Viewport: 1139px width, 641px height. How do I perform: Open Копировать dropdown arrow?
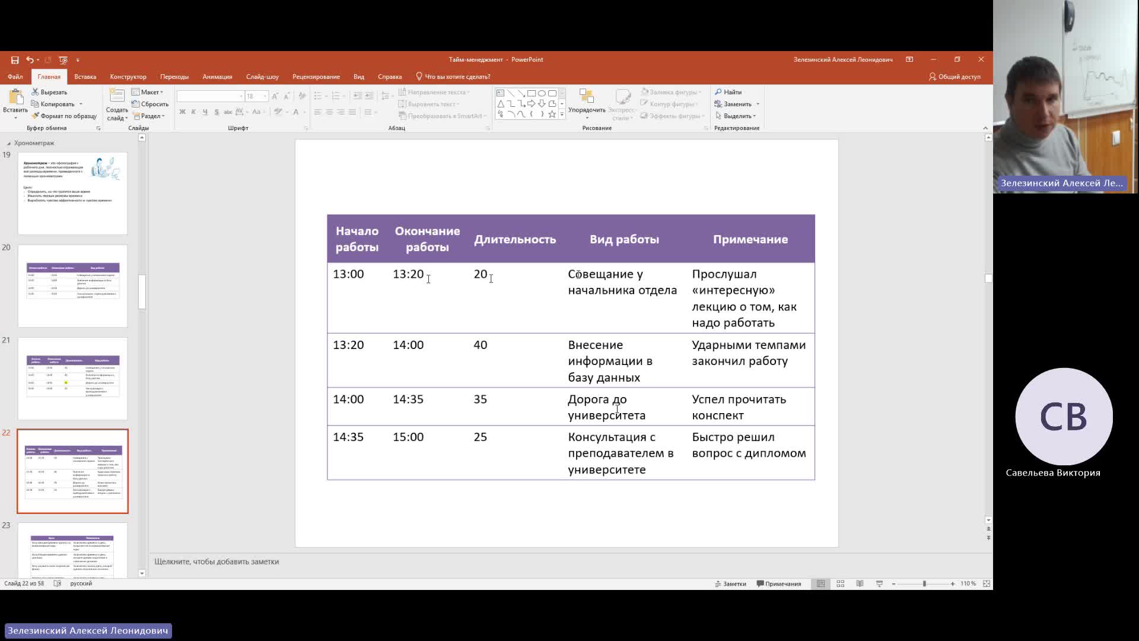click(x=81, y=104)
